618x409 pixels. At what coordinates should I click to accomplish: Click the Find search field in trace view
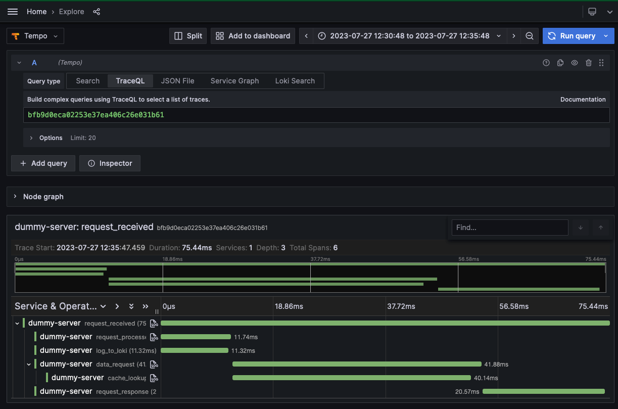point(509,228)
